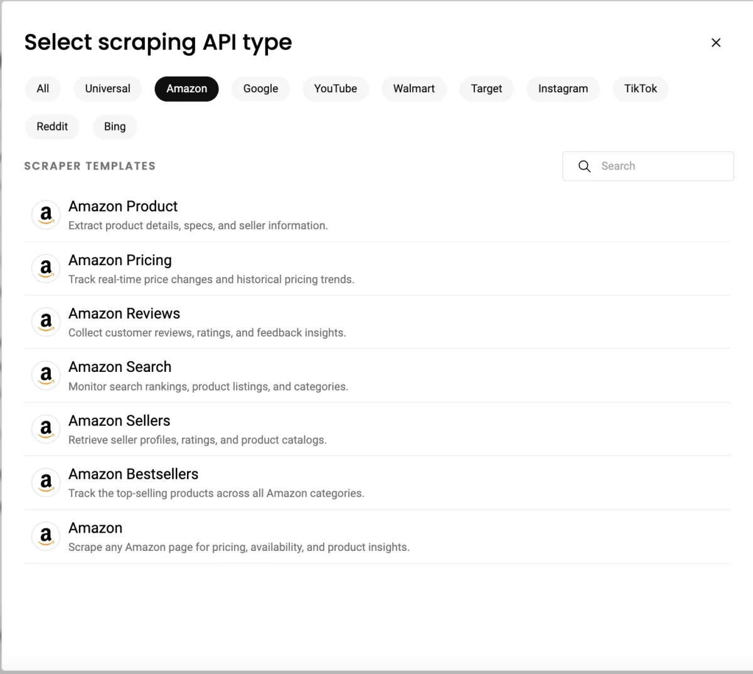Viewport: 753px width, 674px height.
Task: Click the magnifying glass search icon
Action: 584,166
